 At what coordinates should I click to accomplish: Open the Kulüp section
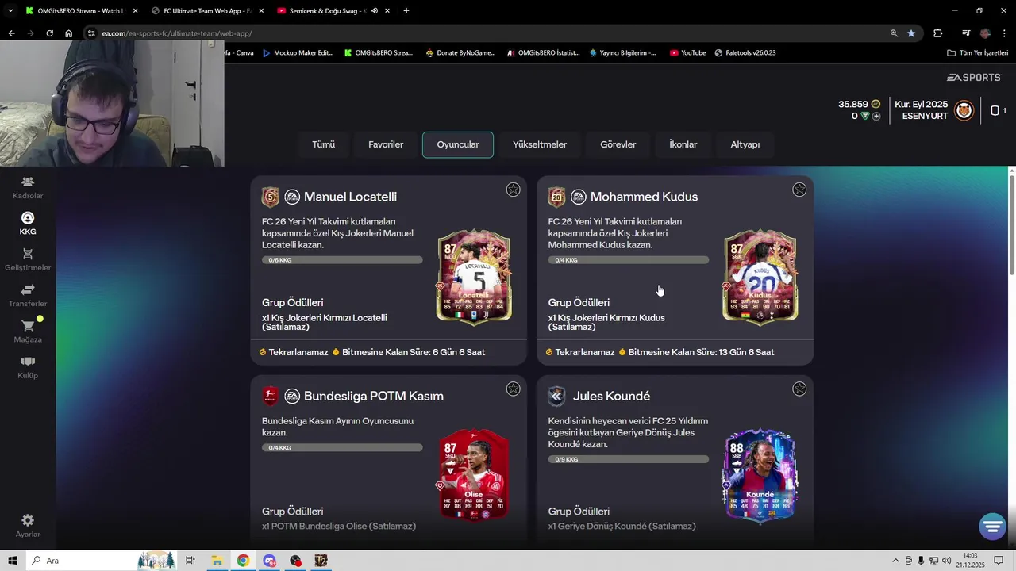(28, 367)
